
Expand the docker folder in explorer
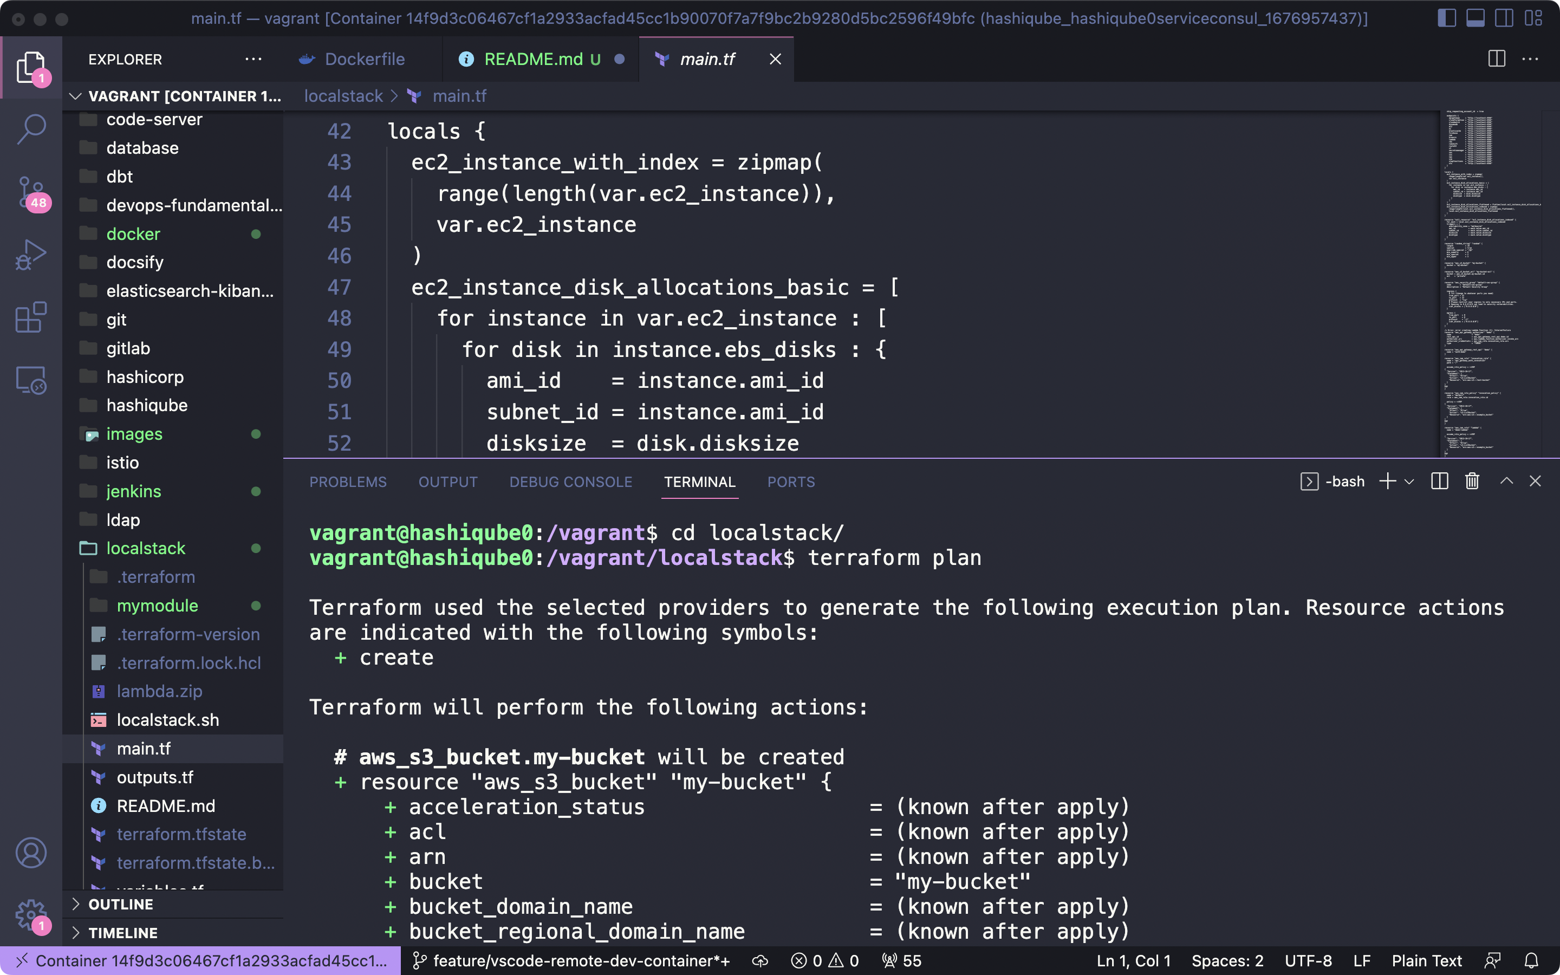(x=133, y=232)
